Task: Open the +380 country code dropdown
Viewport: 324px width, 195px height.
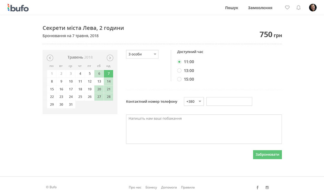Action: coord(194,102)
